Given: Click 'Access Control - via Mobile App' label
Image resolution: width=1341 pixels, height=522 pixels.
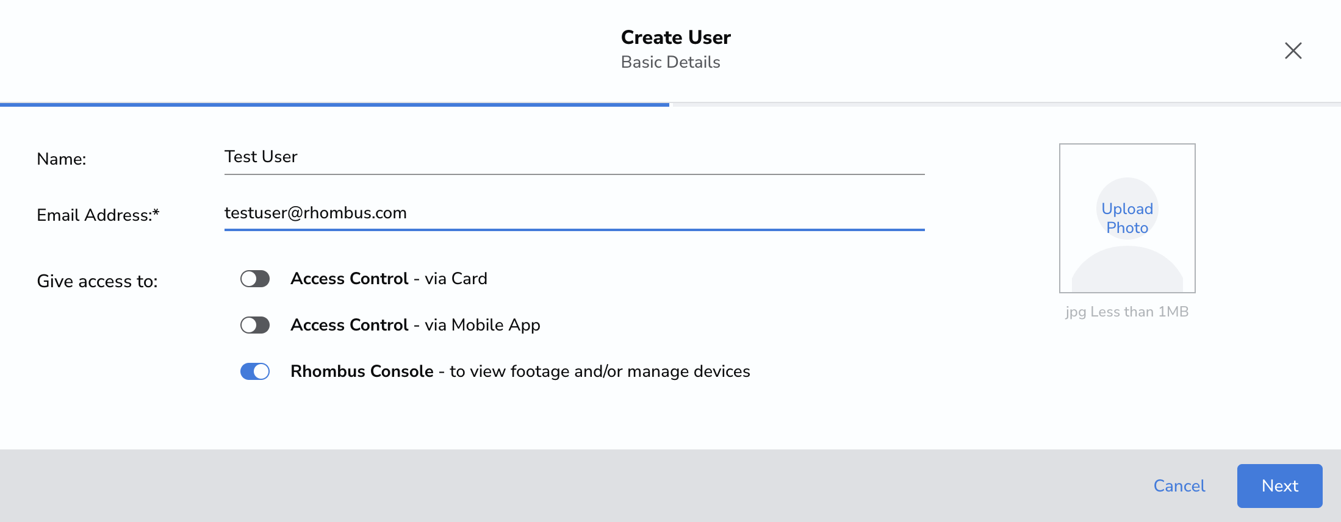Looking at the screenshot, I should pos(415,325).
